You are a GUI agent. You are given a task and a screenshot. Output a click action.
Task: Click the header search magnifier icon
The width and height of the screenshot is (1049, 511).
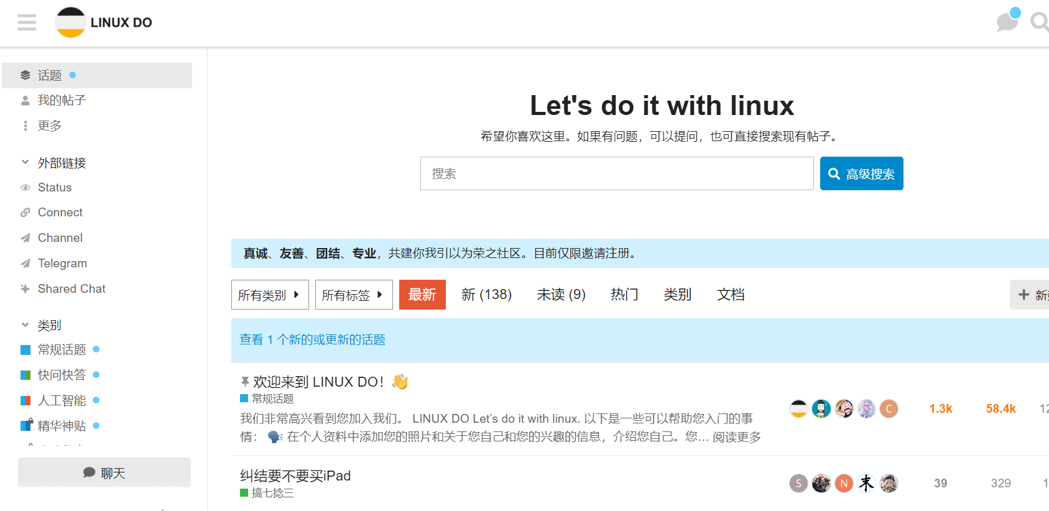point(1040,22)
